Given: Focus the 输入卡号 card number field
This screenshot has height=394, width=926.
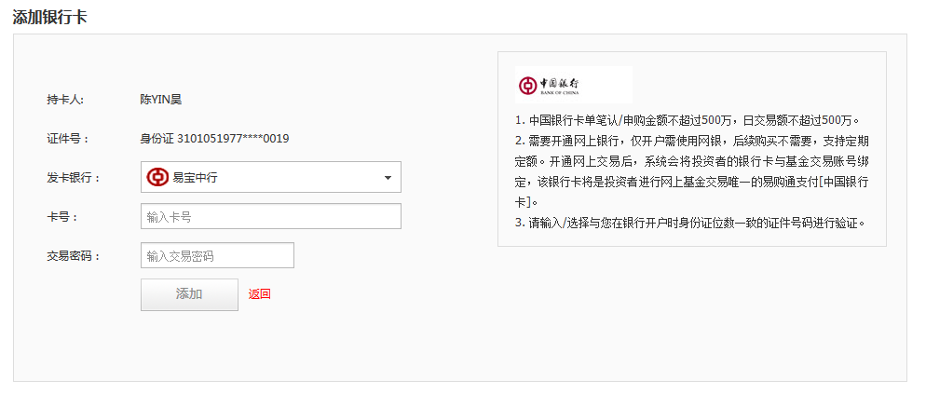Looking at the screenshot, I should coord(270,216).
